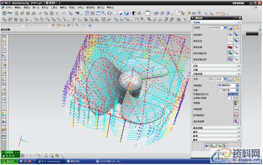Open the 帮助 help menu
The height and width of the screenshot is (165, 263).
(x=109, y=7)
